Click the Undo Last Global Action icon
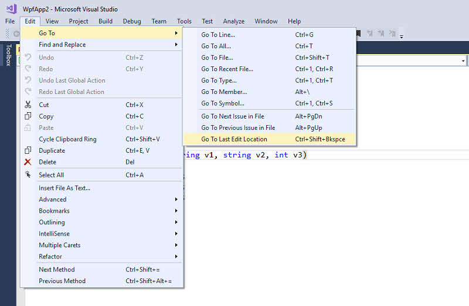This screenshot has width=469, height=306. click(x=28, y=80)
